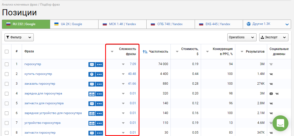294x136 pixels.
Task: Check the box for зарядка для гироскутера
Action: (x=7, y=94)
